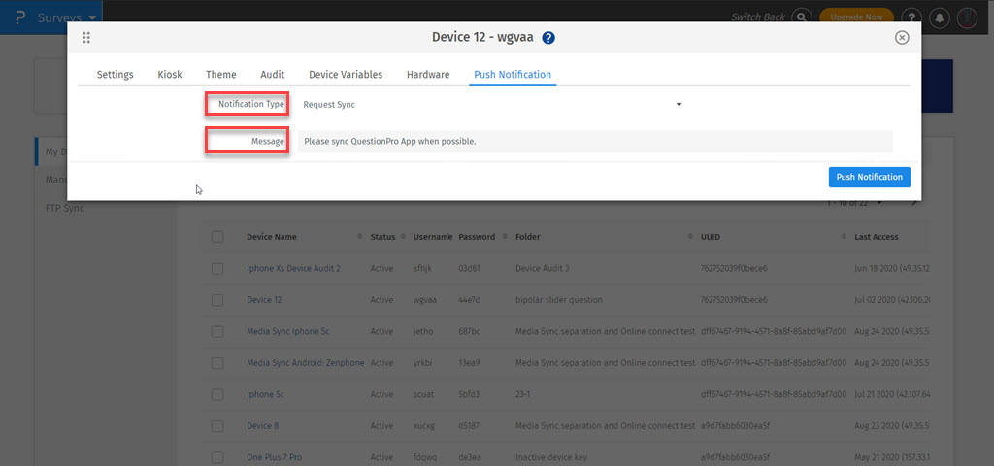Check the box for Device 12 row
This screenshot has width=994, height=467.
click(x=217, y=300)
